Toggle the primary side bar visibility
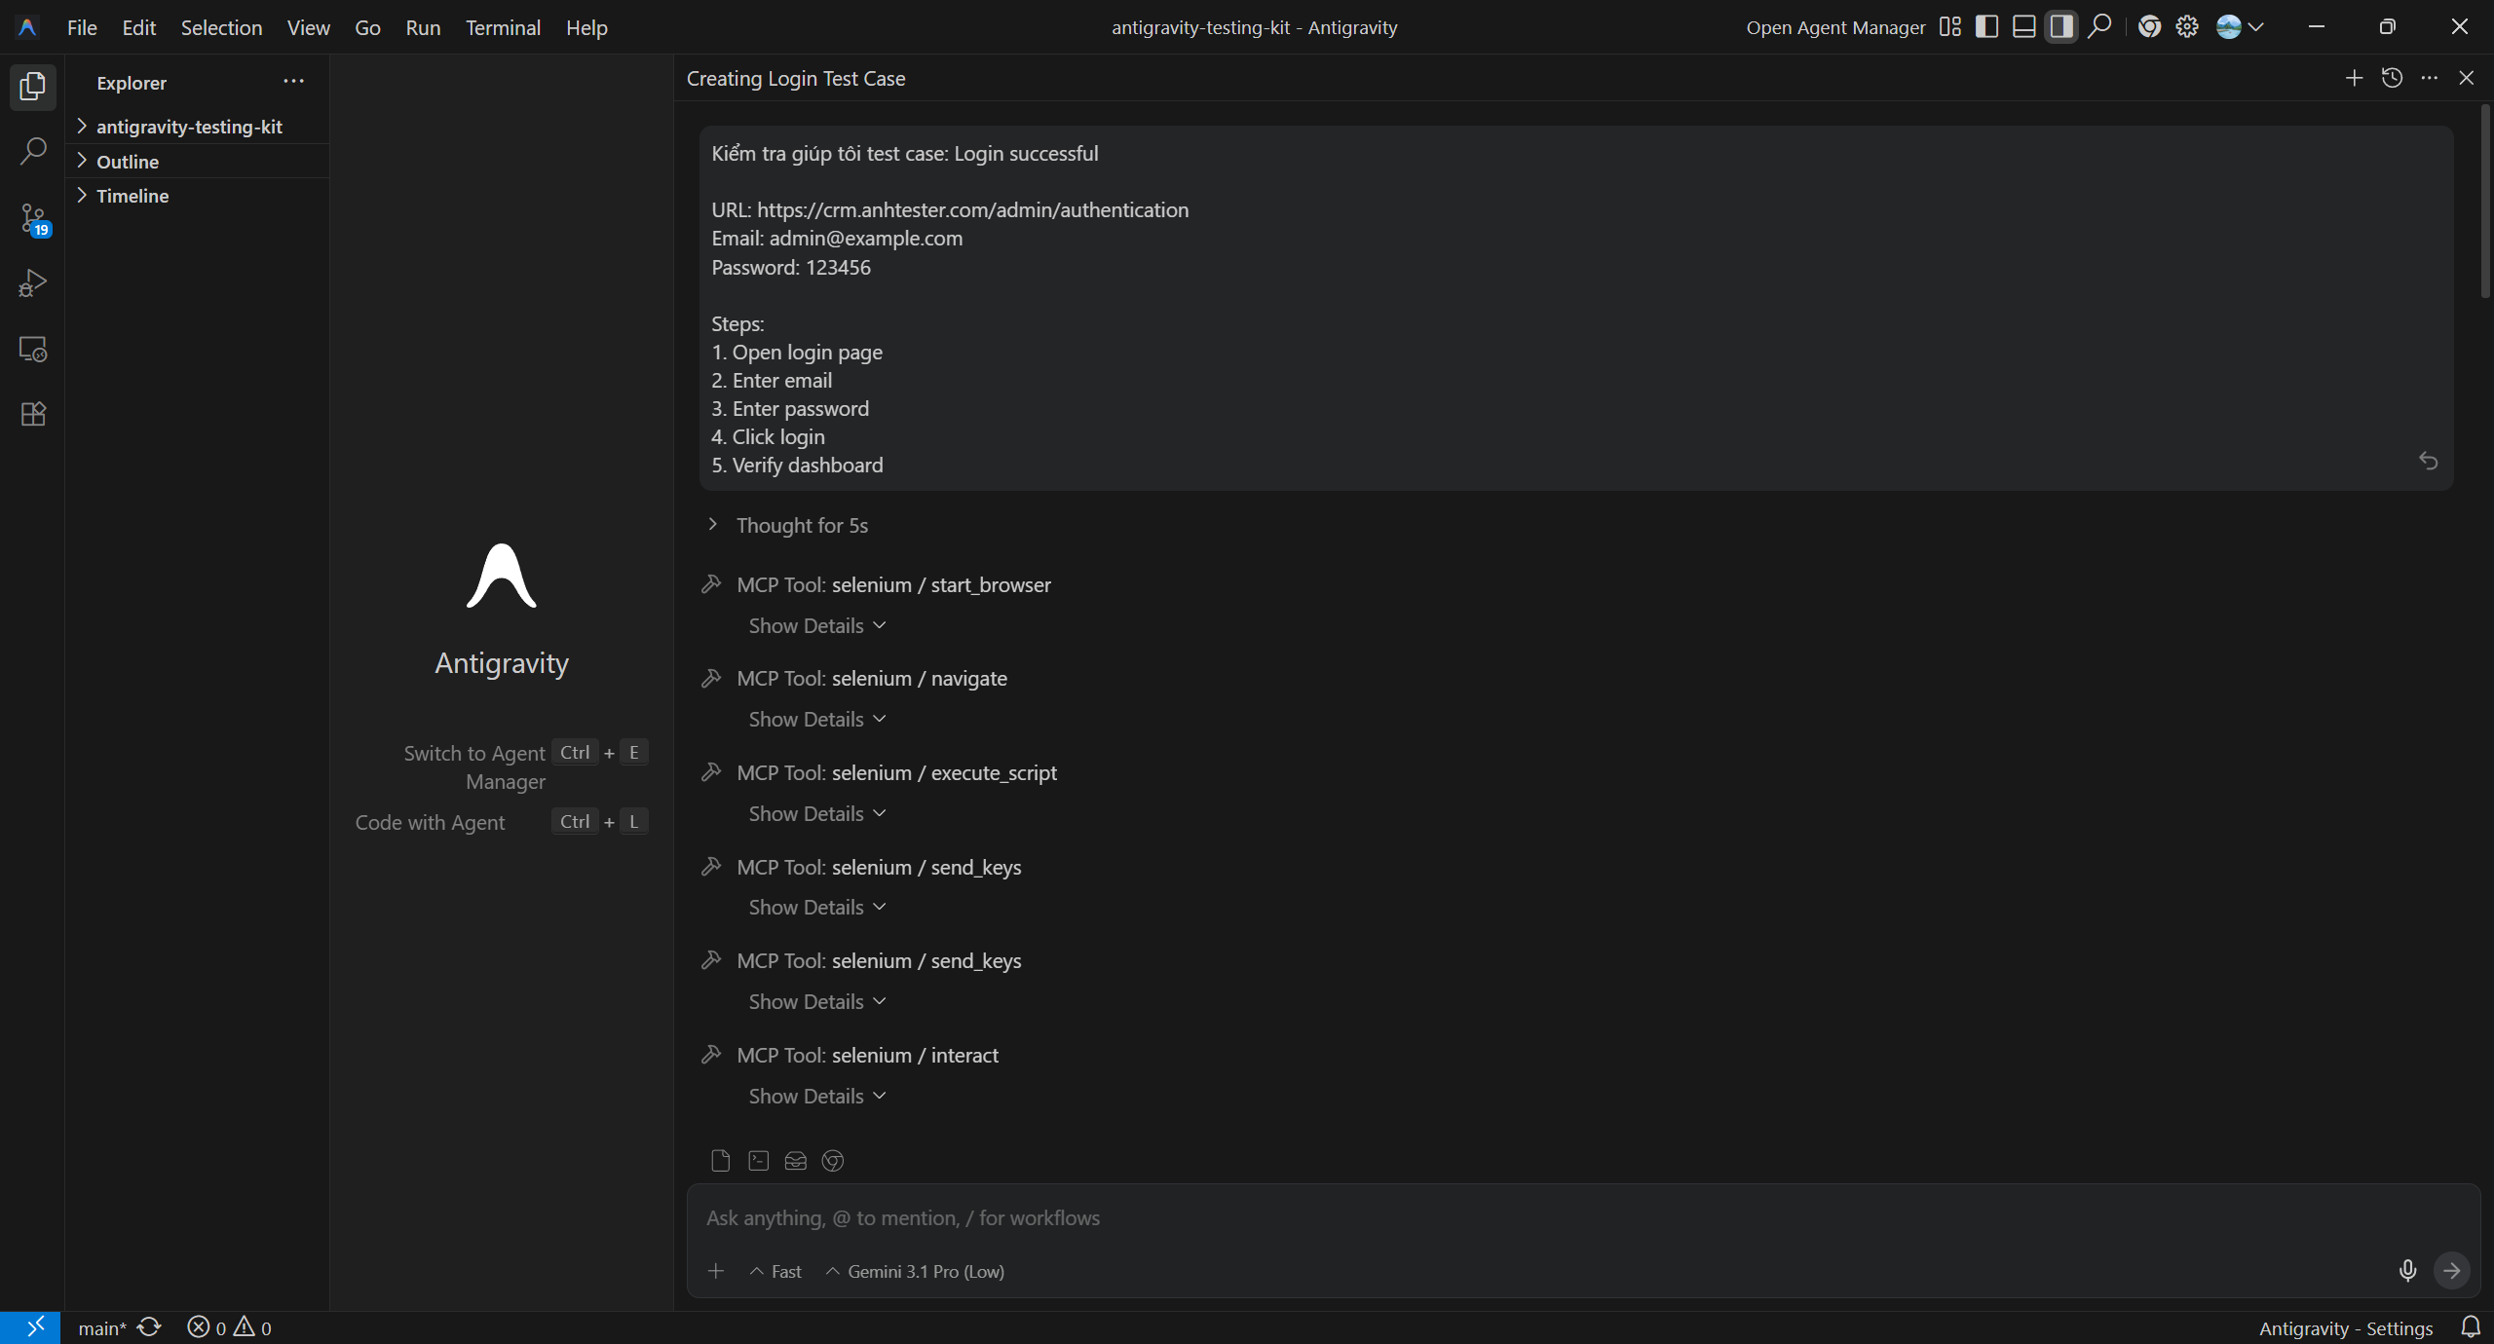This screenshot has height=1344, width=2494. tap(1986, 27)
